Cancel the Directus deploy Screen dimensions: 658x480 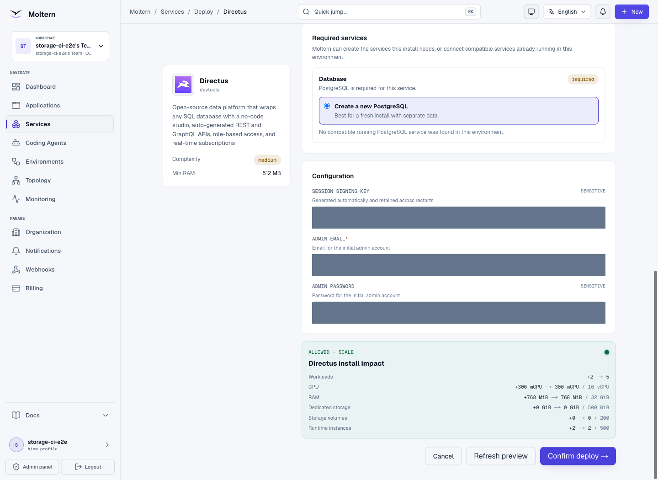coord(443,456)
